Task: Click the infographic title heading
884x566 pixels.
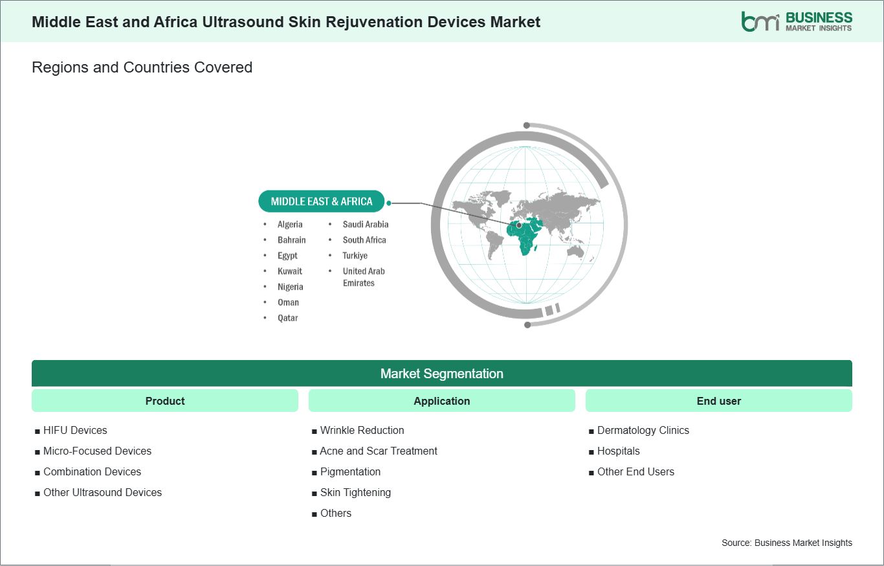Action: tap(286, 21)
